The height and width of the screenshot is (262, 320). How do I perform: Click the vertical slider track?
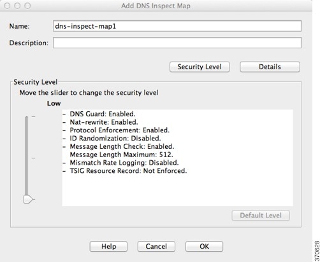27,156
